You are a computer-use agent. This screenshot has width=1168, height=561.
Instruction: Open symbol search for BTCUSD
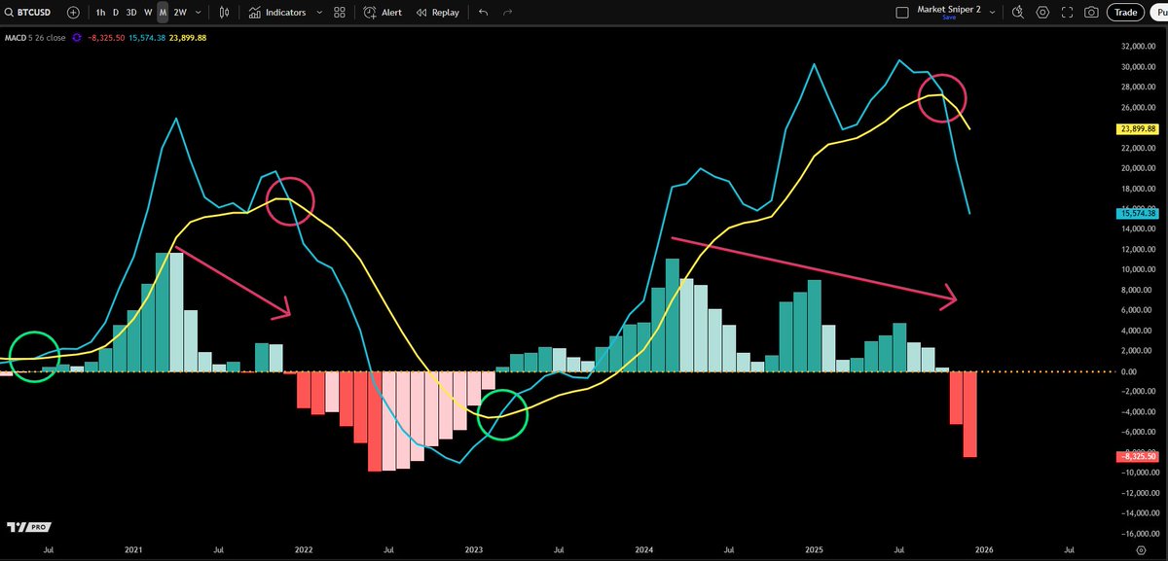tap(27, 13)
